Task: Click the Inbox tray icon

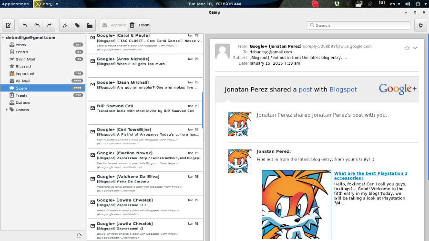Action: click(x=12, y=45)
